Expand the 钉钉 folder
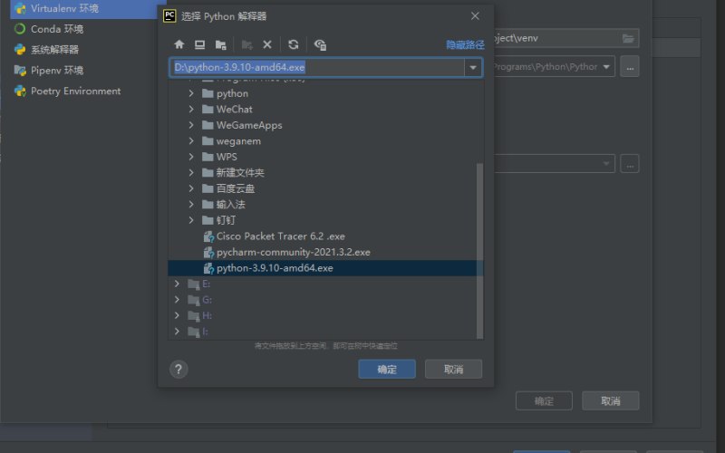 191,220
